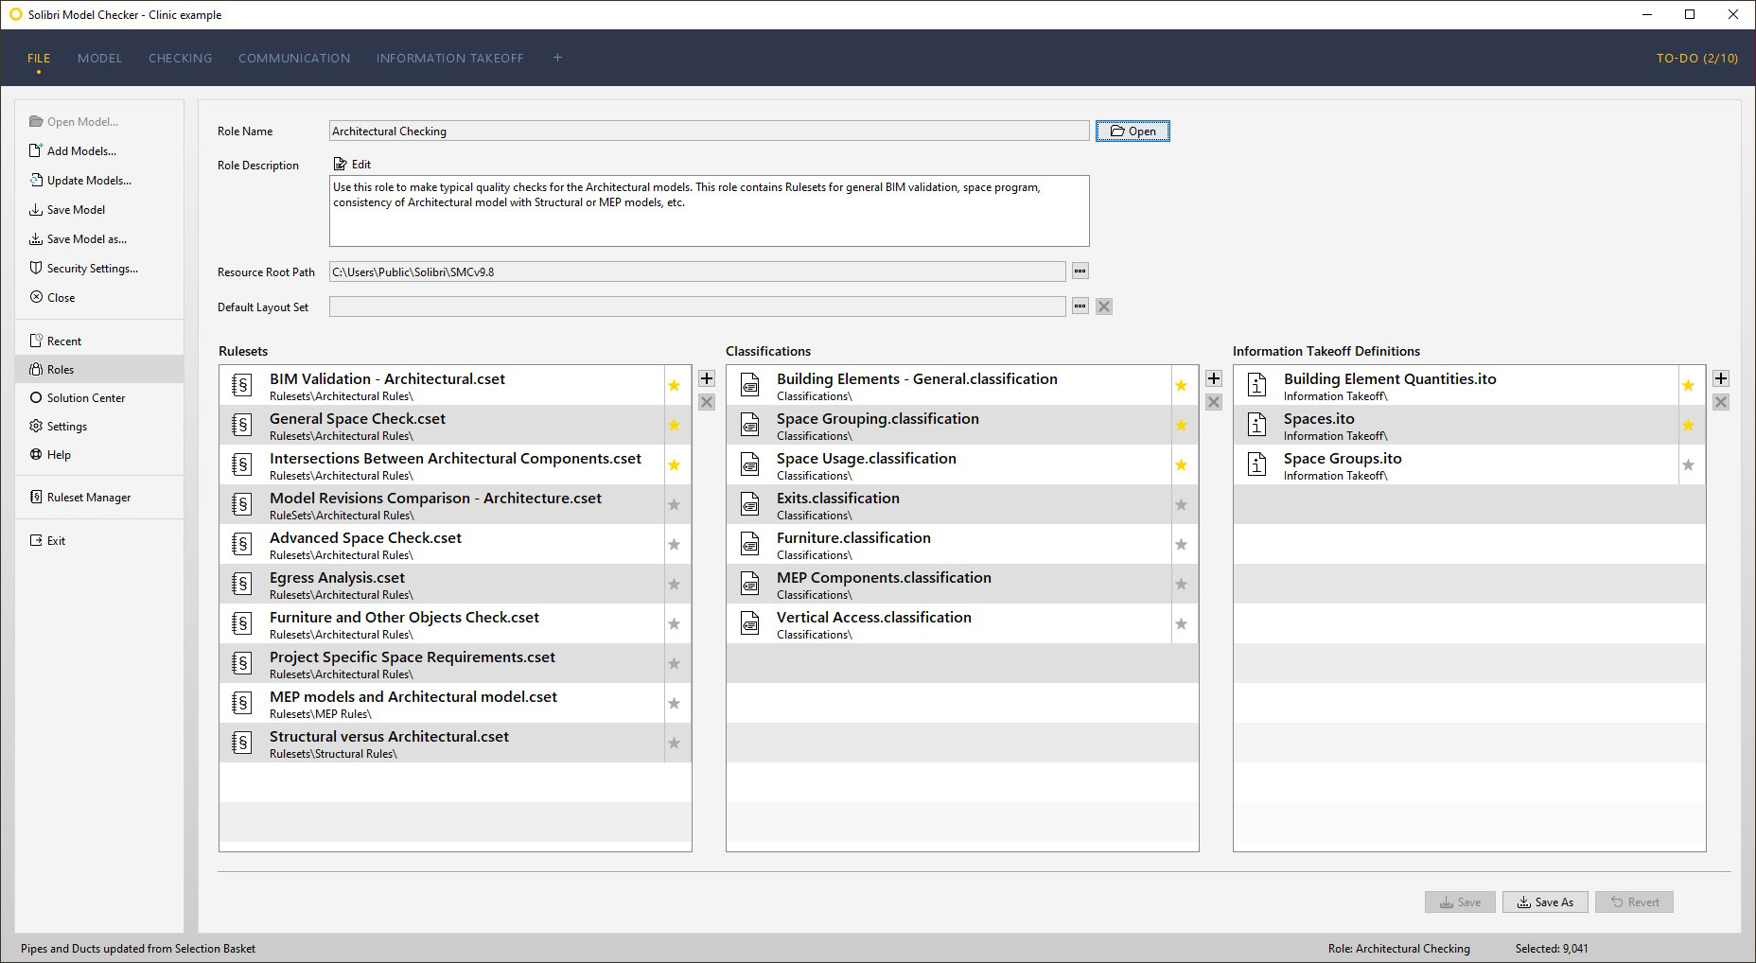Exit the application via sidebar Exit
Image resolution: width=1756 pixels, height=963 pixels.
pos(47,540)
